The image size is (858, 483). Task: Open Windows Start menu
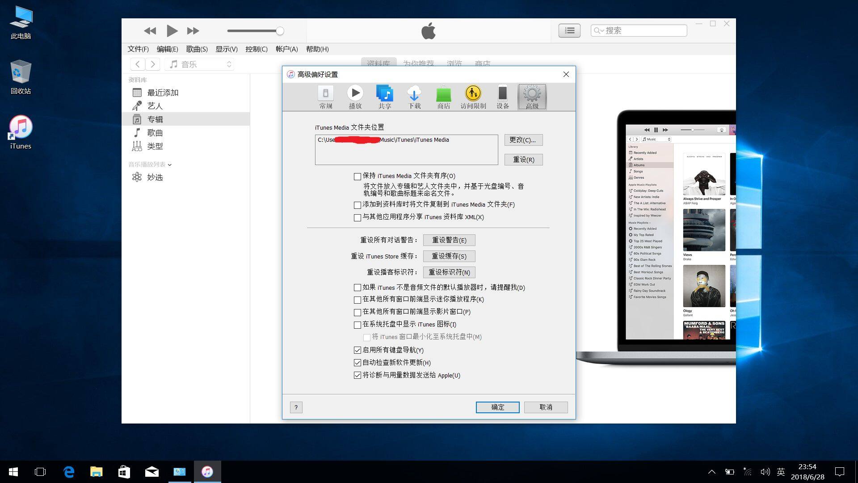[x=13, y=472]
